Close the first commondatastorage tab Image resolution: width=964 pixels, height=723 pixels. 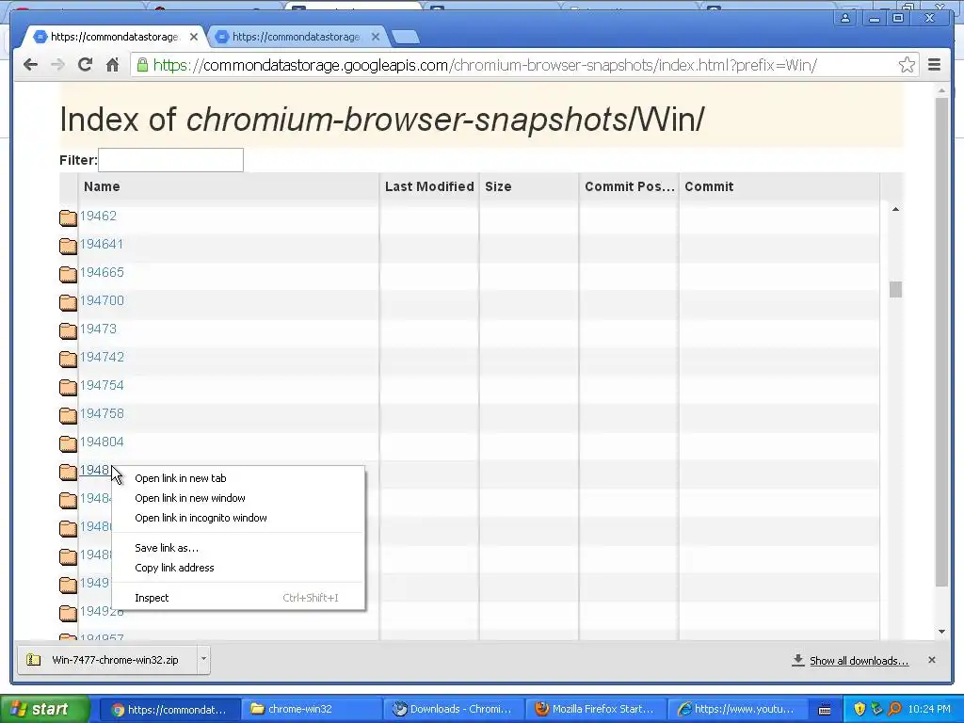pyautogui.click(x=194, y=37)
